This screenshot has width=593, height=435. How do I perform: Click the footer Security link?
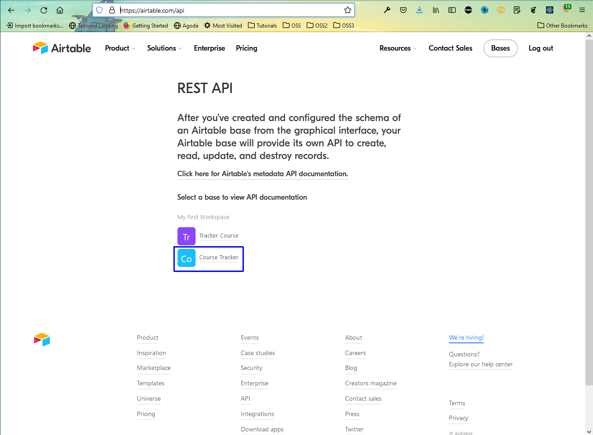(x=251, y=368)
